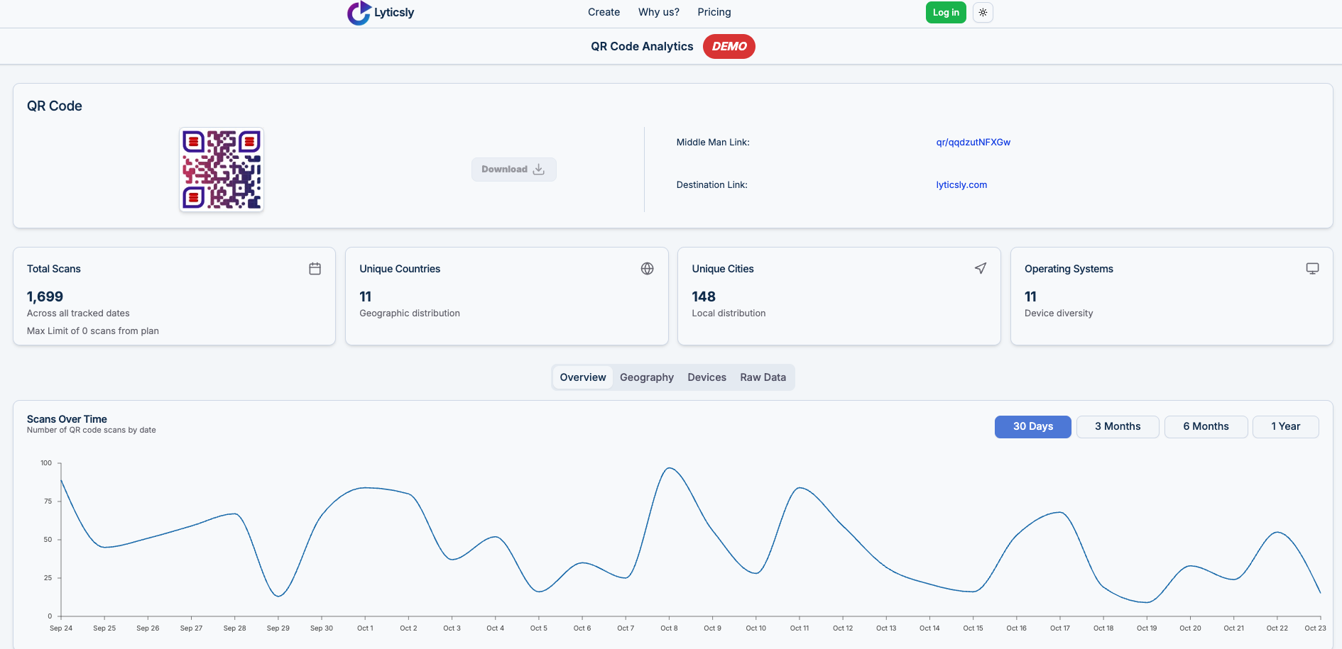Open the qr/qqdzutNFXGw middle man link
This screenshot has height=649, width=1342.
click(x=973, y=142)
